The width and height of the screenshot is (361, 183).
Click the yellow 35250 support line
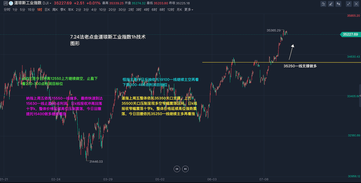pos(243,62)
